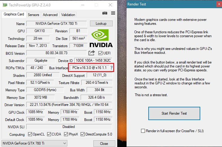Toggle the UEFI checkbox
Image resolution: width=222 pixels, height=147 pixels.
point(100,53)
